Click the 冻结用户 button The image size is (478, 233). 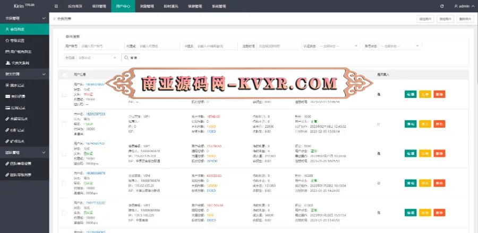click(x=446, y=19)
